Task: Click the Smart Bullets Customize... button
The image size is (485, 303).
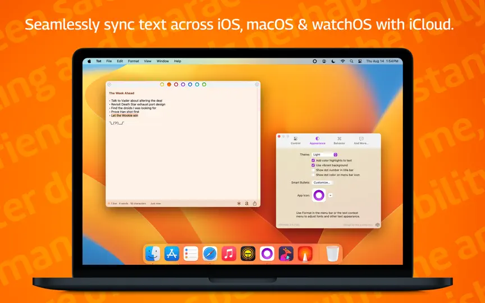Action: (x=322, y=183)
